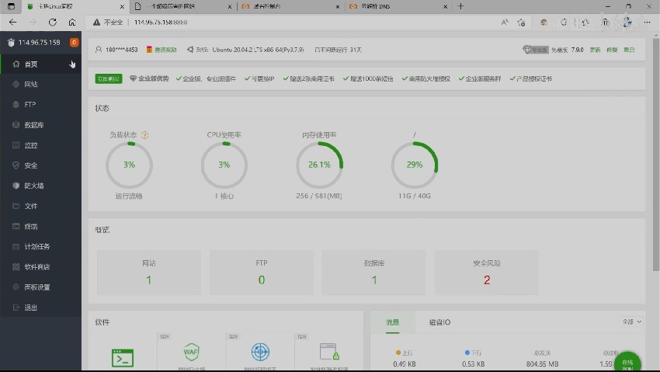Image resolution: width=660 pixels, height=372 pixels.
Task: Open the WAF firewall software icon
Action: (191, 352)
